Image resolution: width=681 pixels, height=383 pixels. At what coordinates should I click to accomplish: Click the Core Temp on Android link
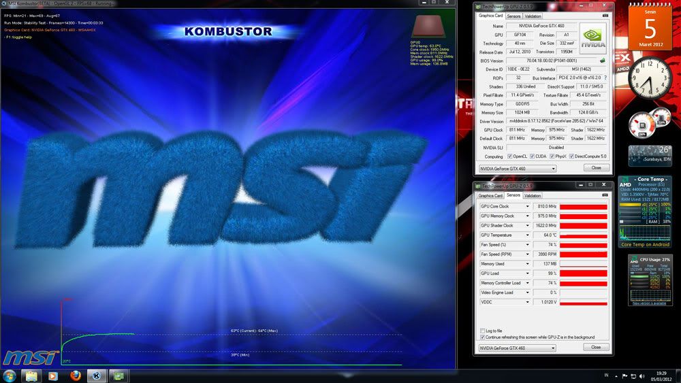pyautogui.click(x=645, y=245)
